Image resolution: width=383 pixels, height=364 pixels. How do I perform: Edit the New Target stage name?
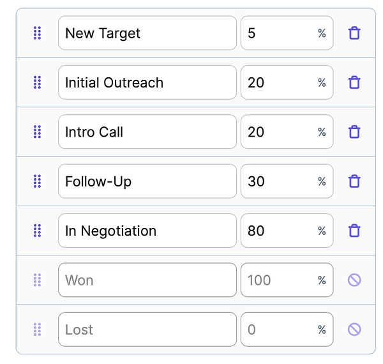point(147,33)
